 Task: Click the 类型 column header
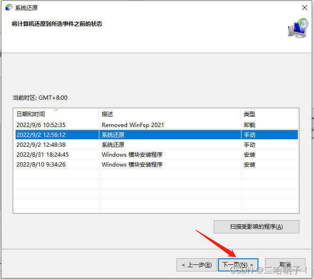click(269, 114)
